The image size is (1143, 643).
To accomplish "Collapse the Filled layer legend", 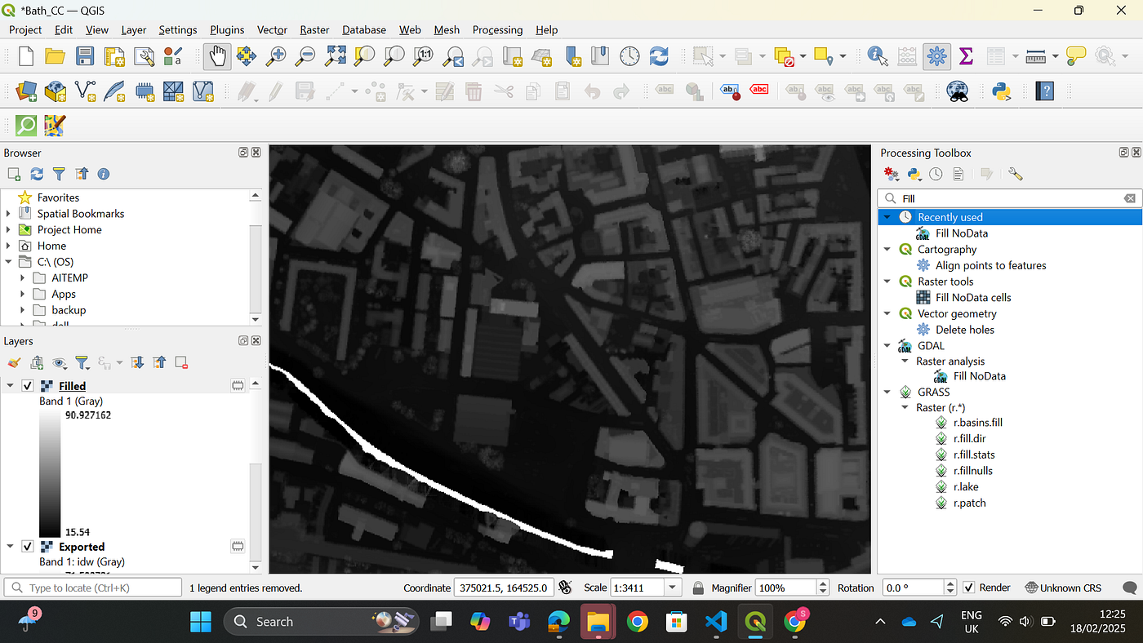I will 10,386.
